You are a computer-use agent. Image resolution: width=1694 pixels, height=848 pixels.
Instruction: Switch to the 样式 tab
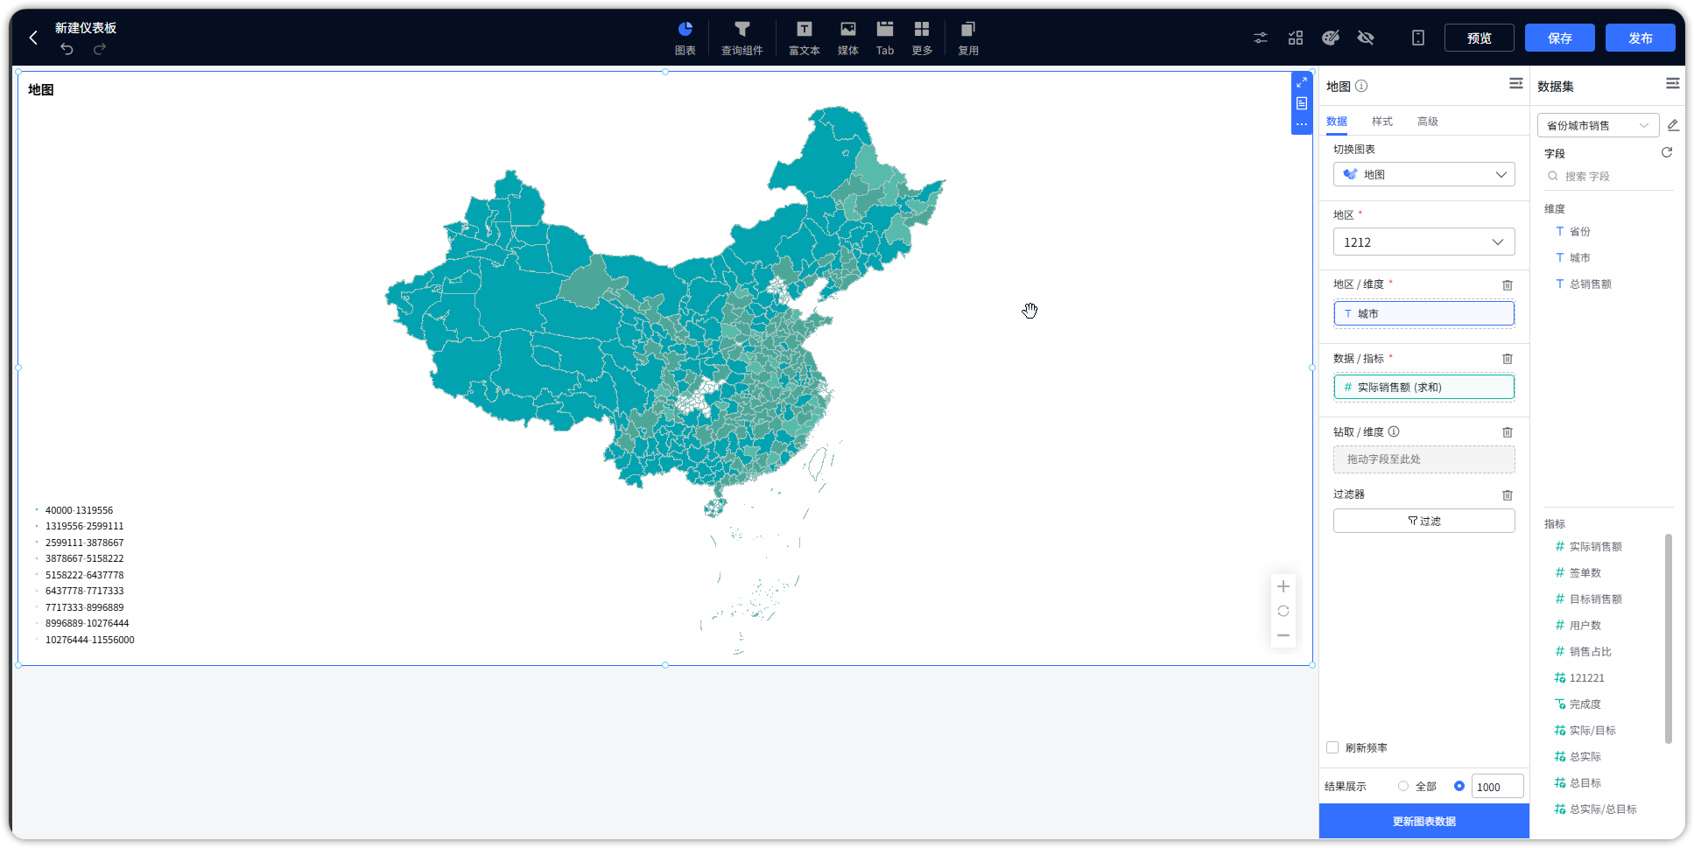[1381, 122]
